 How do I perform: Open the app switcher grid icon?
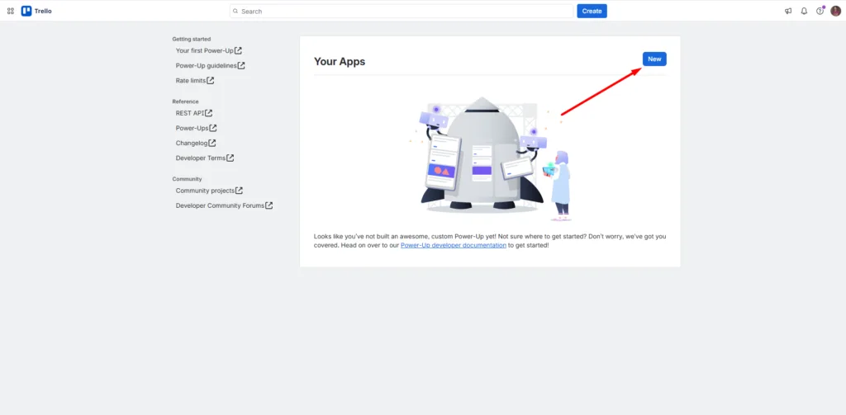(x=10, y=11)
